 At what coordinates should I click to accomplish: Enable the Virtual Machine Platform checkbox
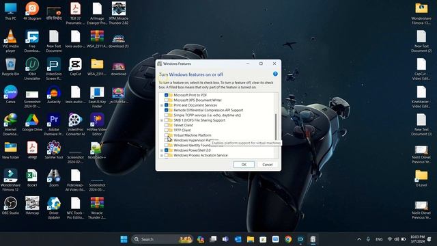click(166, 135)
